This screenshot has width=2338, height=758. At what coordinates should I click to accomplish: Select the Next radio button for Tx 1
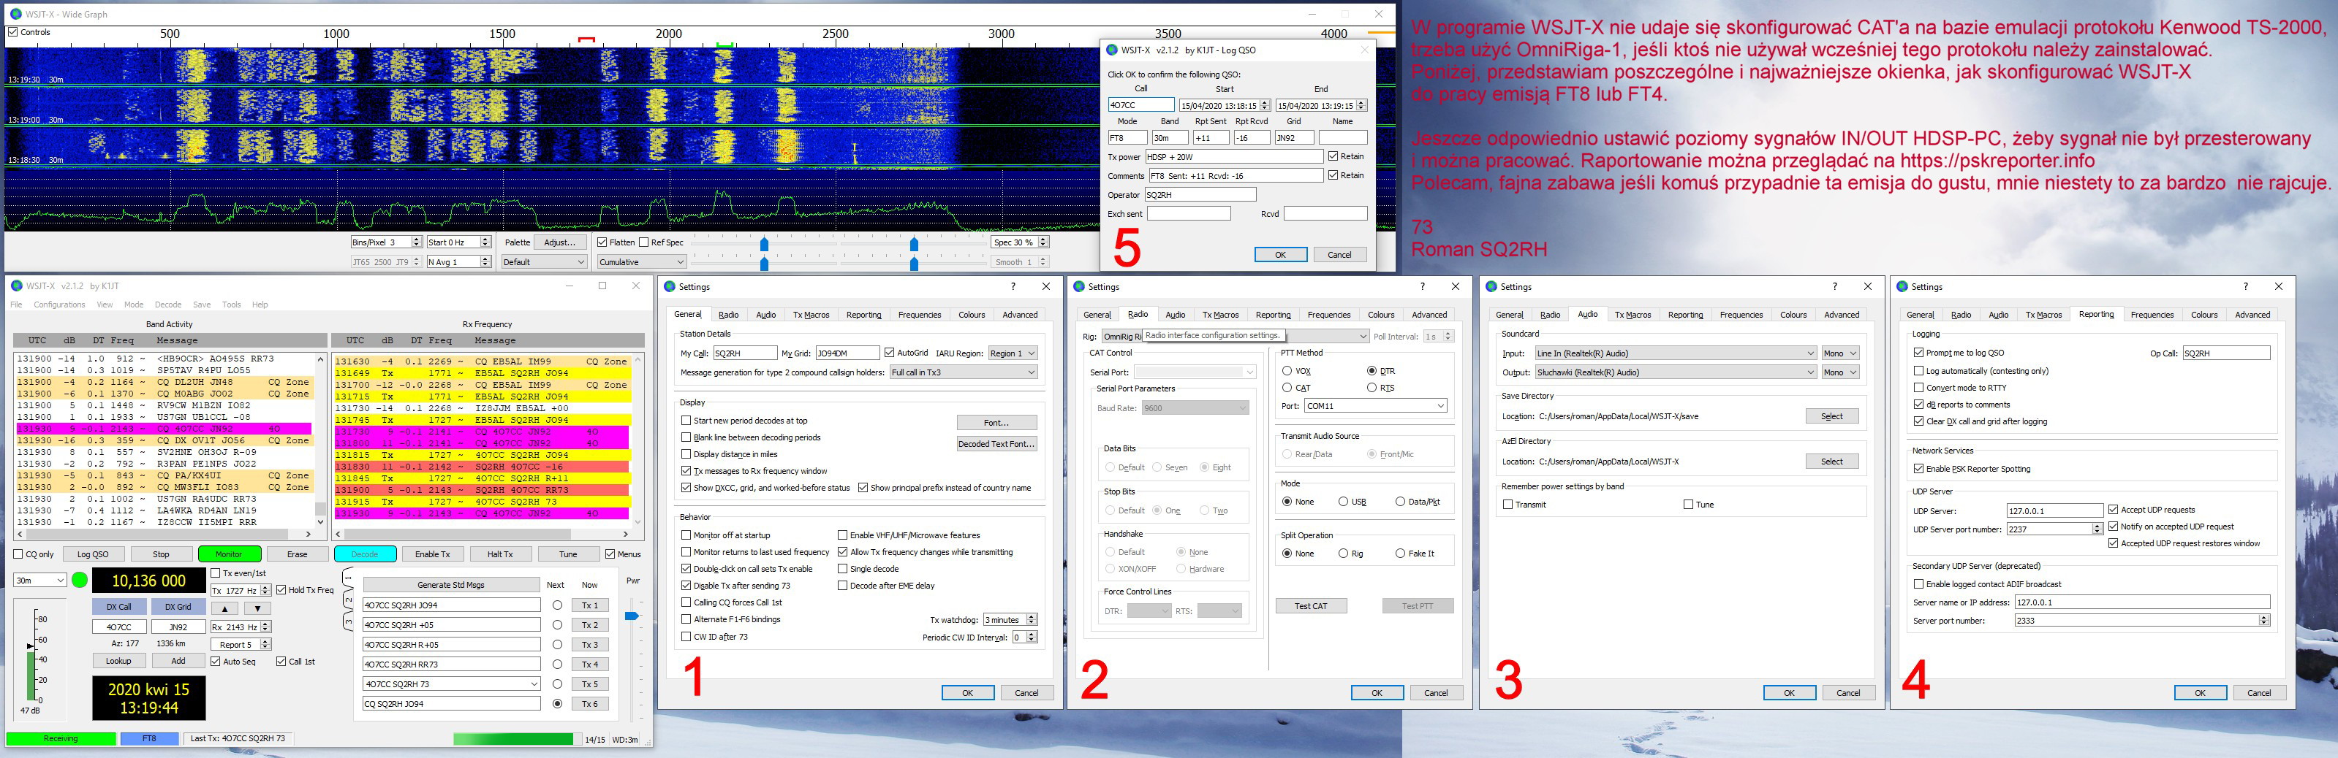(x=557, y=605)
